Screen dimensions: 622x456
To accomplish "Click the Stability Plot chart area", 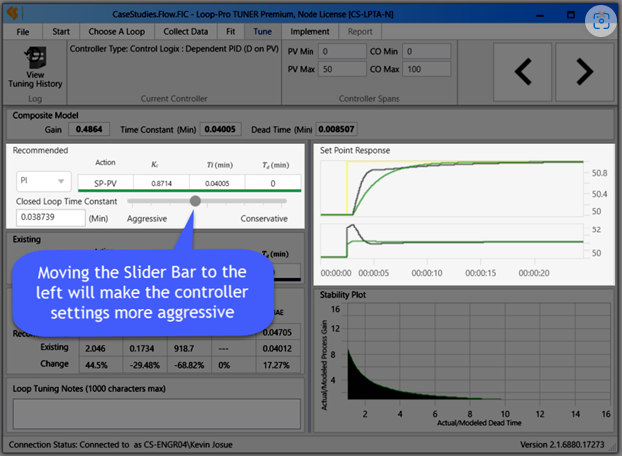I will [479, 352].
